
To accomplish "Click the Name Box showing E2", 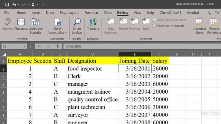I will tap(12, 46).
